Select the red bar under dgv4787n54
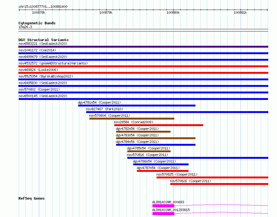Viewport: 277px width, 217px height. (163, 171)
